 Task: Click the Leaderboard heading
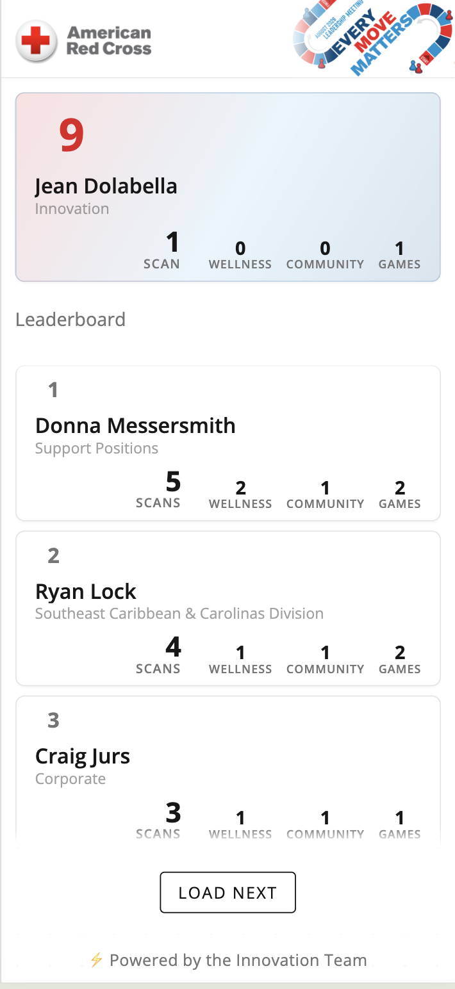pos(70,319)
